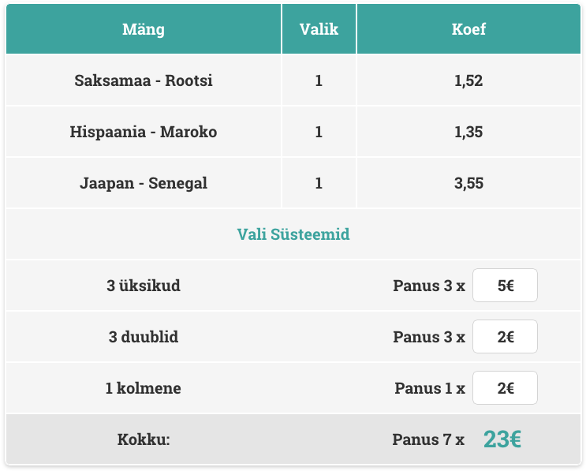Image resolution: width=586 pixels, height=471 pixels.
Task: Click the Valik column header
Action: point(319,30)
